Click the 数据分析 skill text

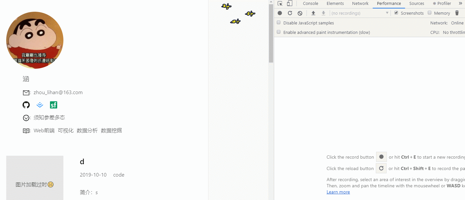(87, 131)
